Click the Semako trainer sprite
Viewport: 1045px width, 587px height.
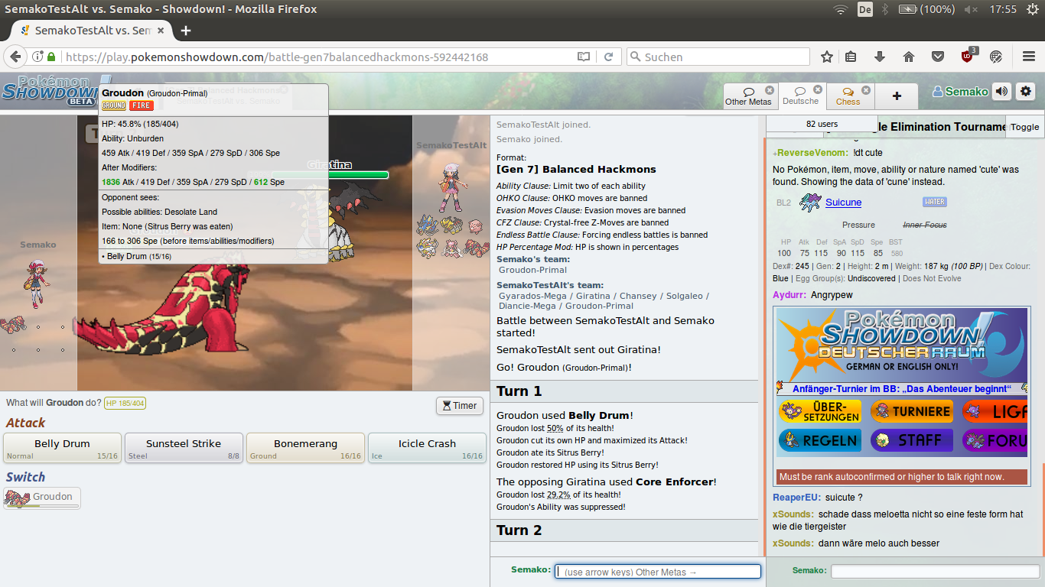click(x=36, y=283)
